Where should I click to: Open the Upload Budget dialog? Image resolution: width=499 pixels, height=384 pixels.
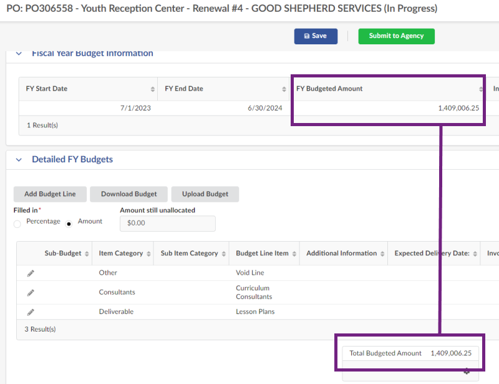(205, 194)
